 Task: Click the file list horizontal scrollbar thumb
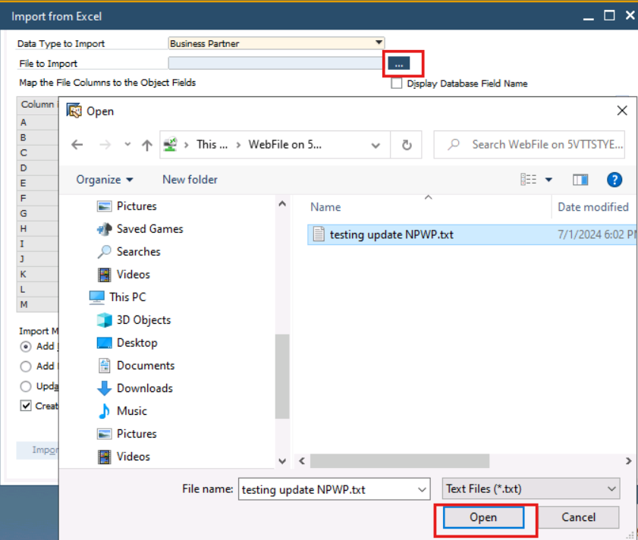(x=400, y=461)
